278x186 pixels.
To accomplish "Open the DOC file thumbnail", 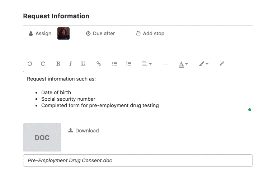I will [x=42, y=137].
